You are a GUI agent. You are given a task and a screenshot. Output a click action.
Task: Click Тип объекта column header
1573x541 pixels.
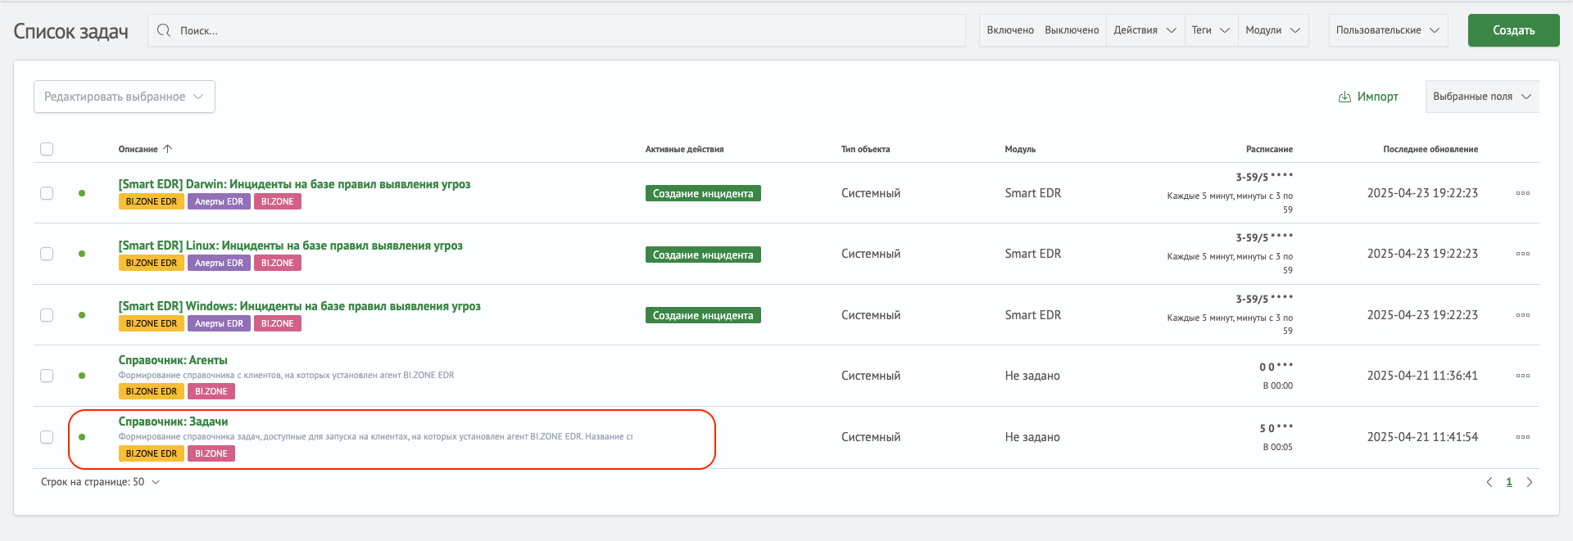[865, 149]
